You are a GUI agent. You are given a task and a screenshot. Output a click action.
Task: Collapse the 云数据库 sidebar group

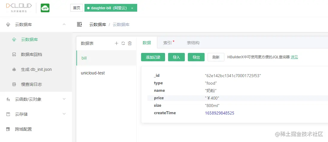64,25
